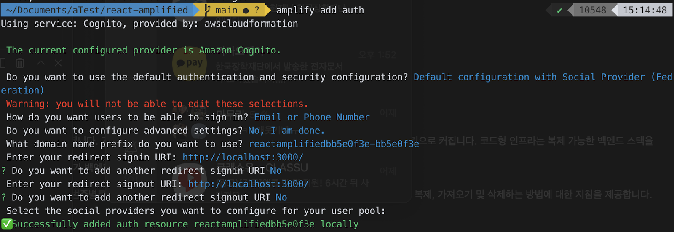Select the 'amplify add auth' command text
Viewport: 674px width, 232px height.
click(x=320, y=10)
